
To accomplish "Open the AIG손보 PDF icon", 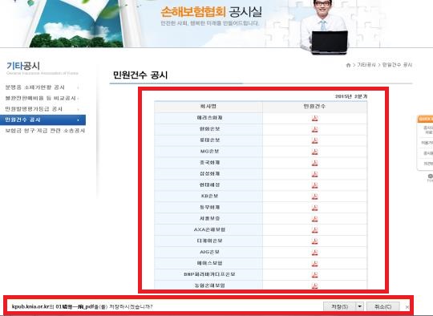I will click(x=314, y=253).
